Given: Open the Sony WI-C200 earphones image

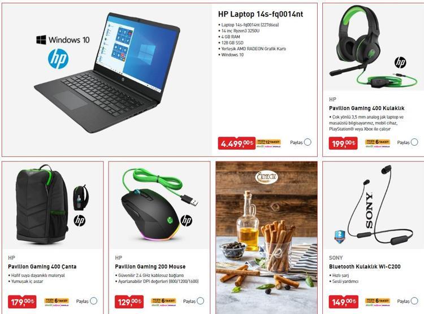Looking at the screenshot, I should point(374,206).
